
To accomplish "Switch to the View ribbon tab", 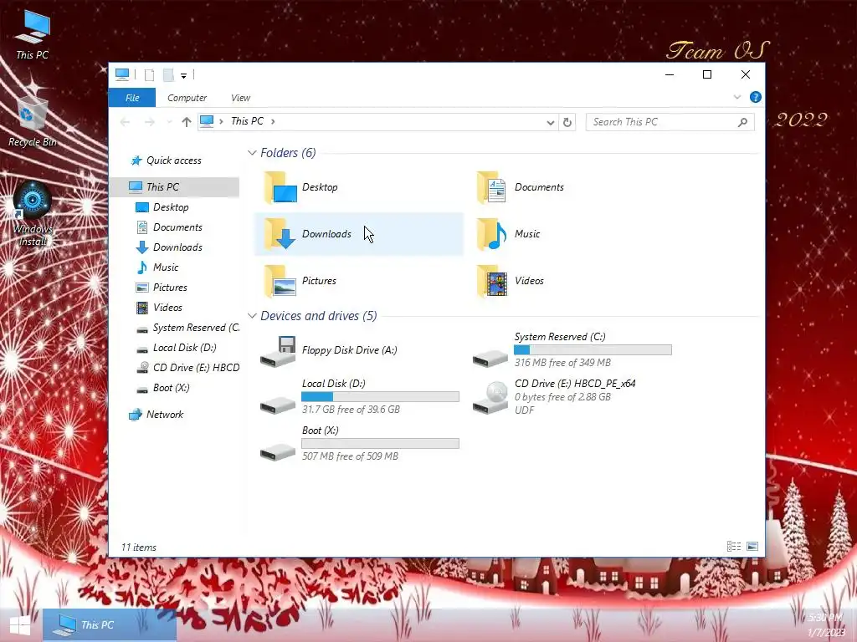I will (240, 98).
